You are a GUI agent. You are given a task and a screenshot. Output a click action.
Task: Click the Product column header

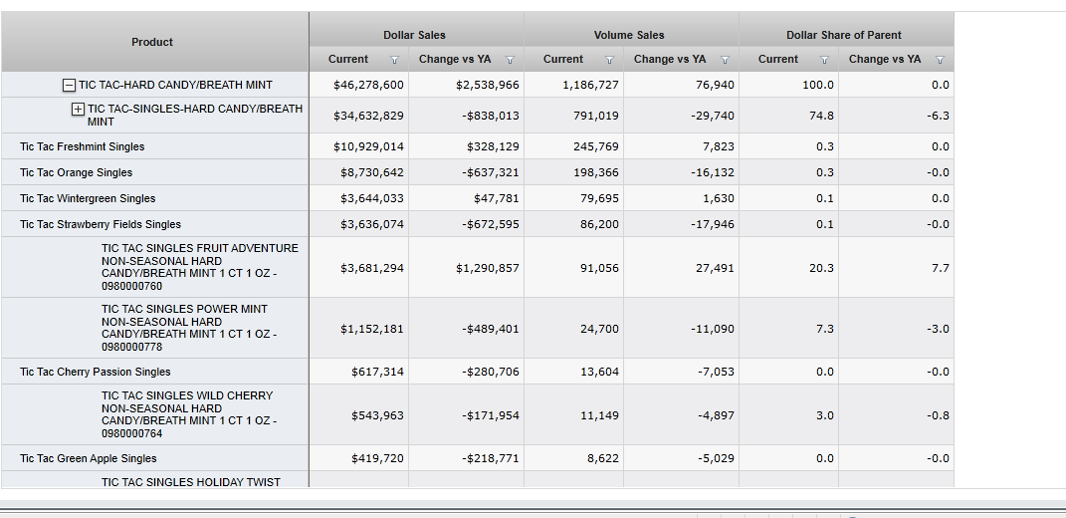coord(152,42)
